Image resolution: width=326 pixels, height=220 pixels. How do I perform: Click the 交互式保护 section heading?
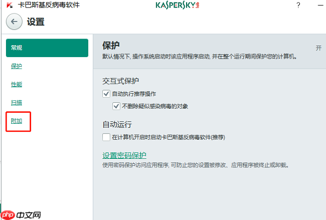(120, 81)
